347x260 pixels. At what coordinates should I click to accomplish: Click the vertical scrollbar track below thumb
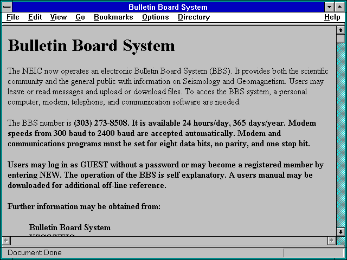coord(340,135)
